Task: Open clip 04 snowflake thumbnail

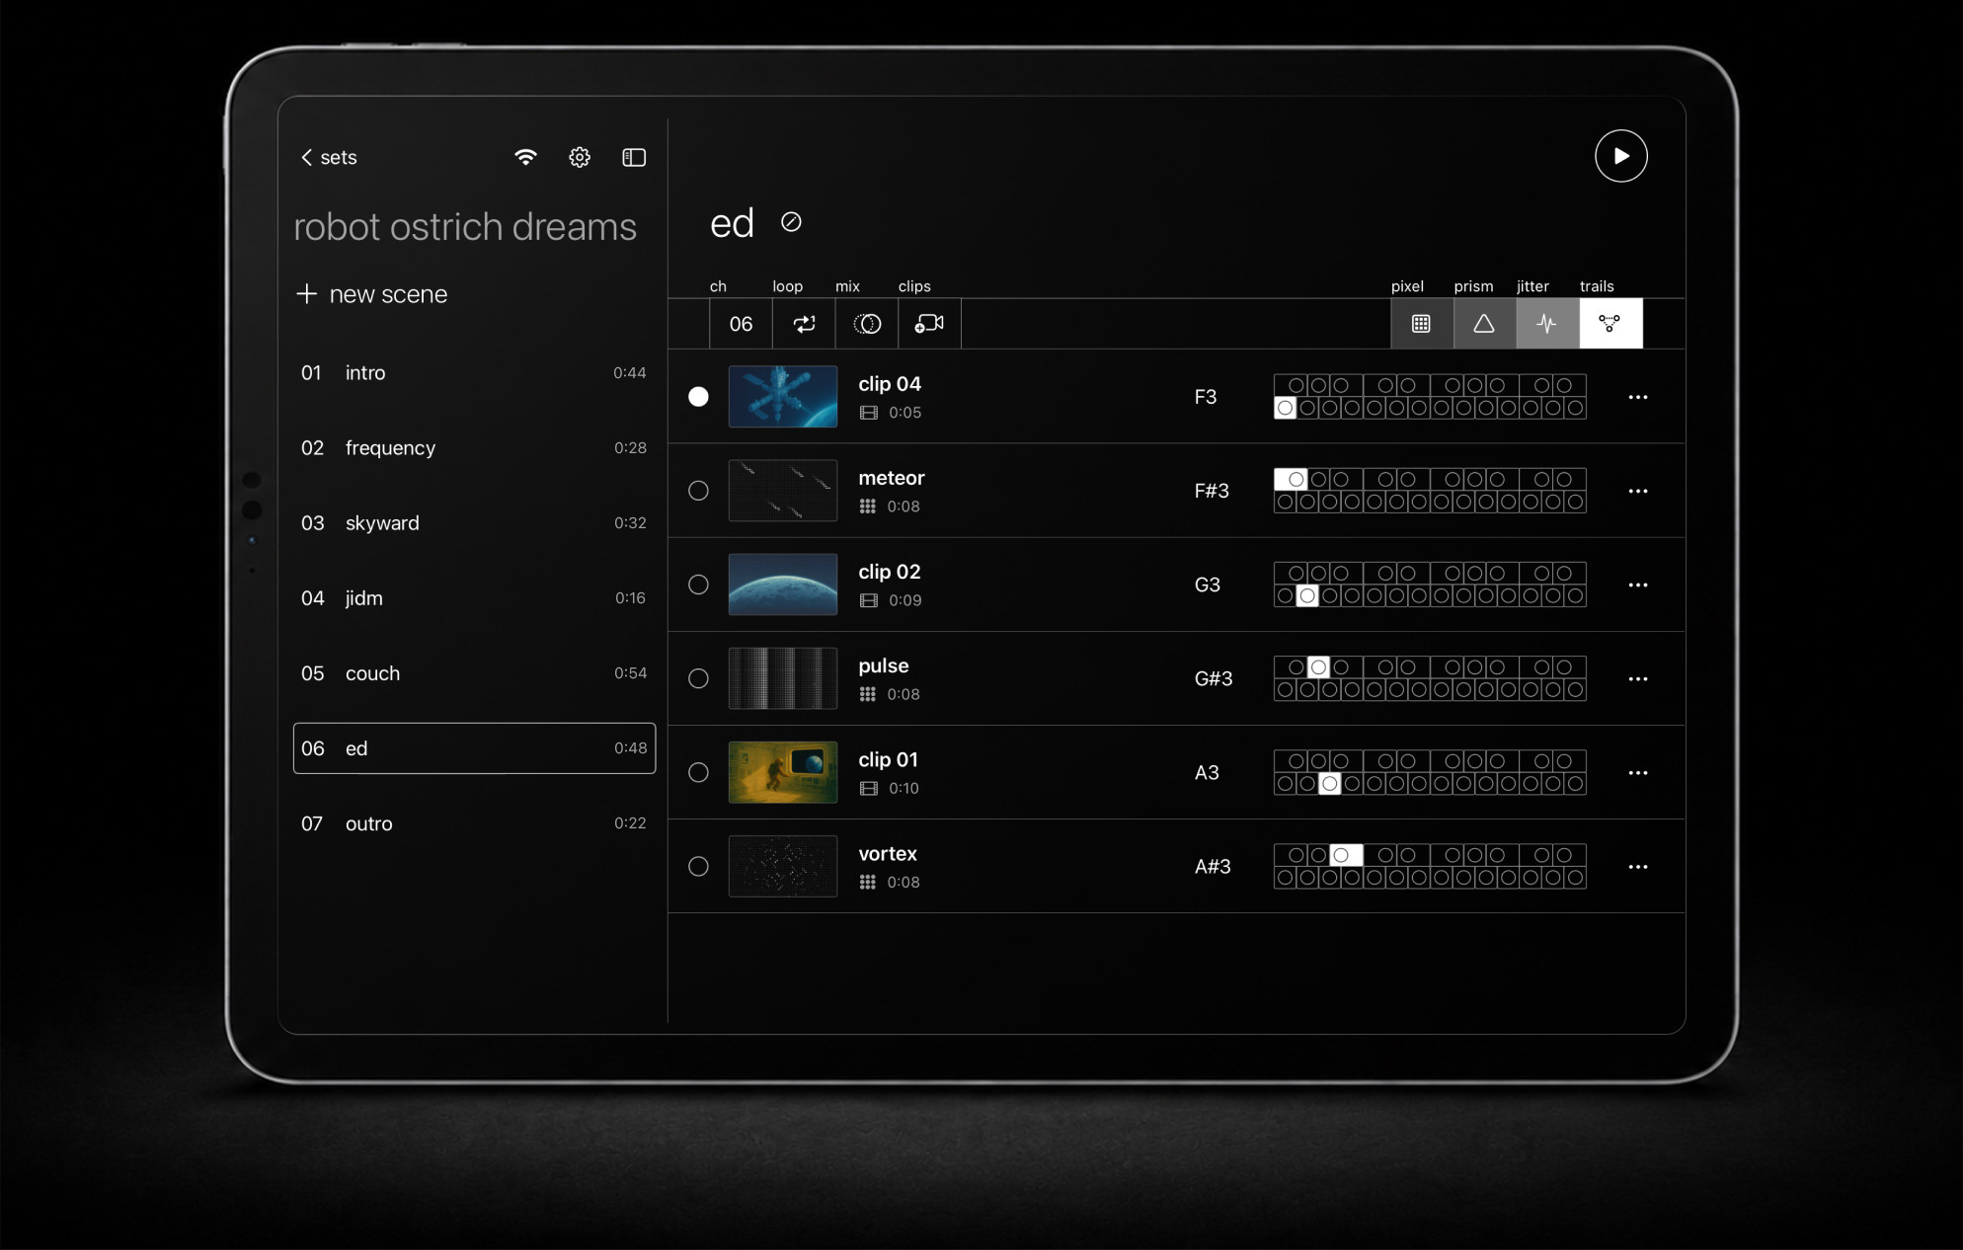Action: 783,396
